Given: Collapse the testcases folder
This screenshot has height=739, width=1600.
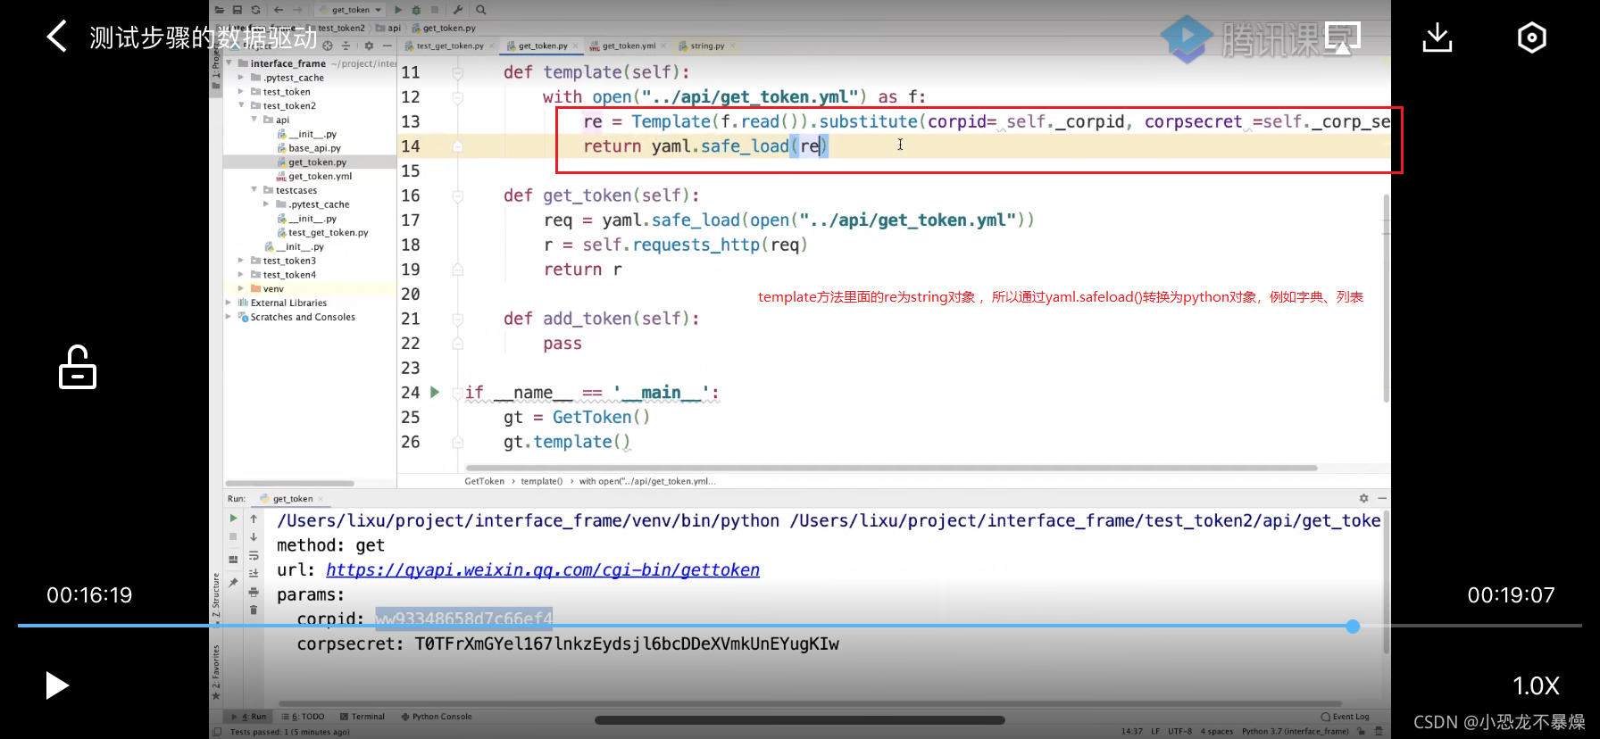Looking at the screenshot, I should (x=254, y=190).
